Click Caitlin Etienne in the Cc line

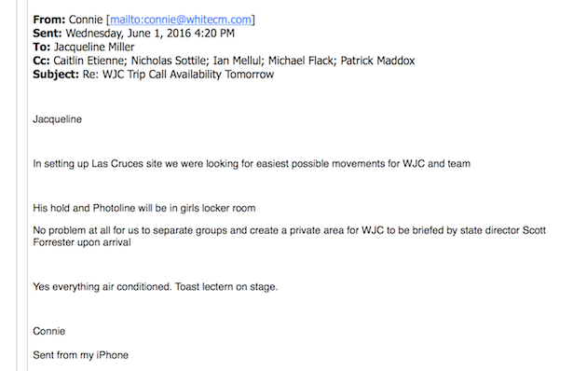(89, 61)
